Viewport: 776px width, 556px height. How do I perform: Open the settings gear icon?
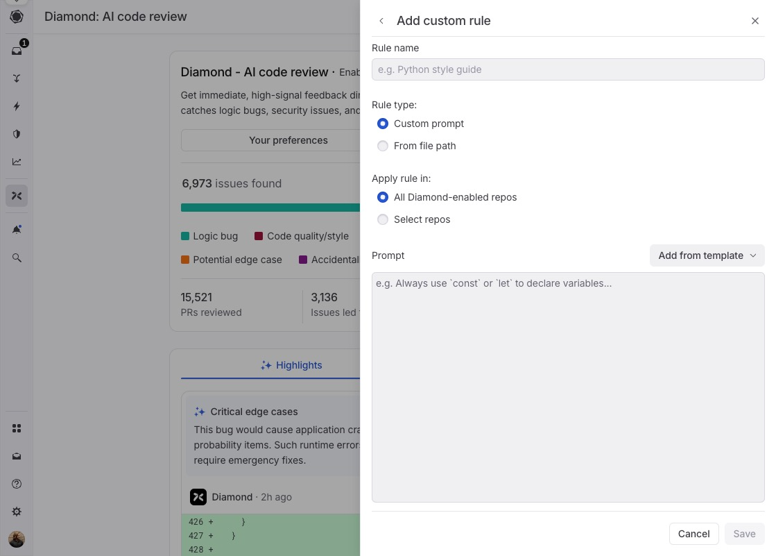point(17,512)
